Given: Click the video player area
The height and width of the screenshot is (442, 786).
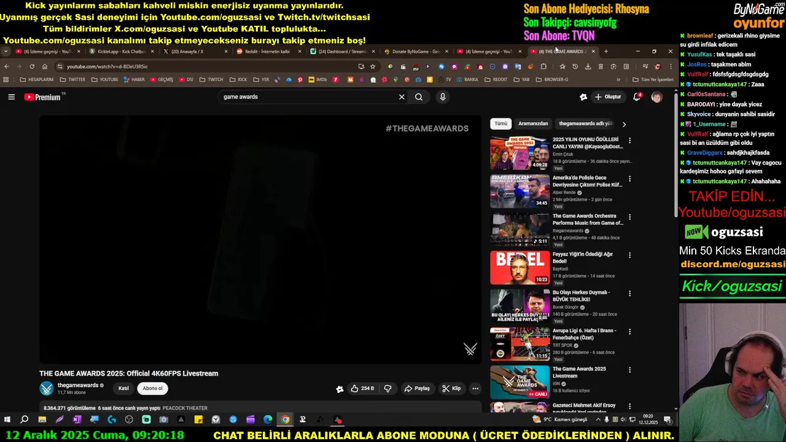Looking at the screenshot, I should [261, 239].
